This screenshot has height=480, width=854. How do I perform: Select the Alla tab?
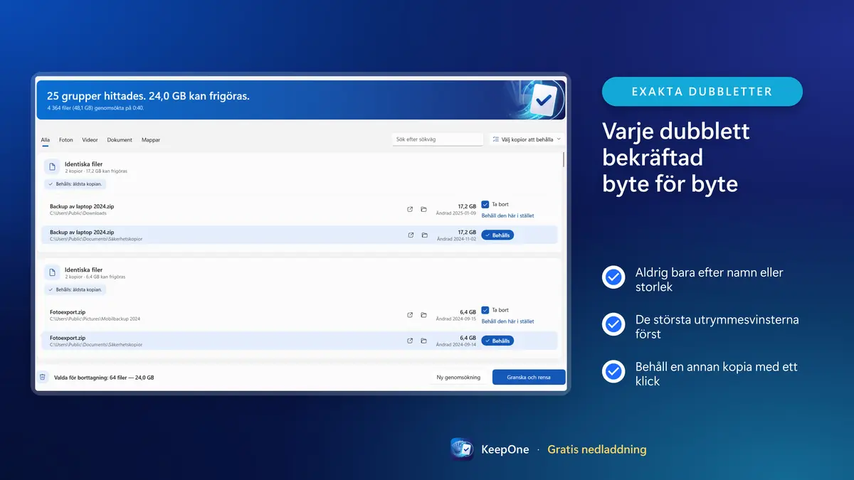(45, 140)
